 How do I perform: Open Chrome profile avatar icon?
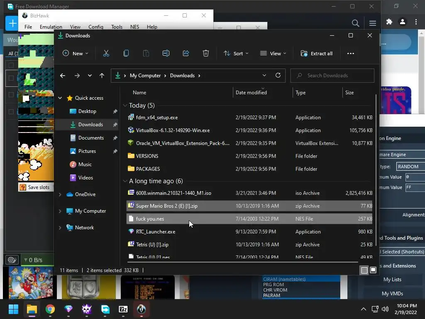(x=403, y=22)
